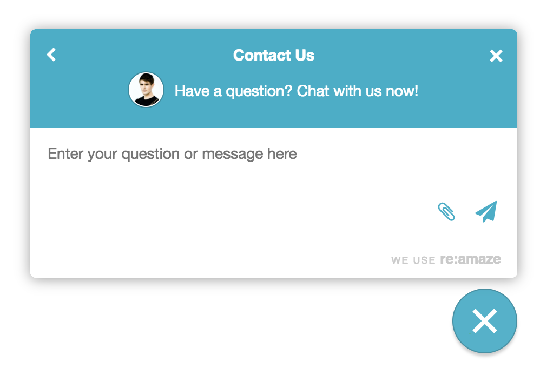Go back using the left chevron

(51, 55)
